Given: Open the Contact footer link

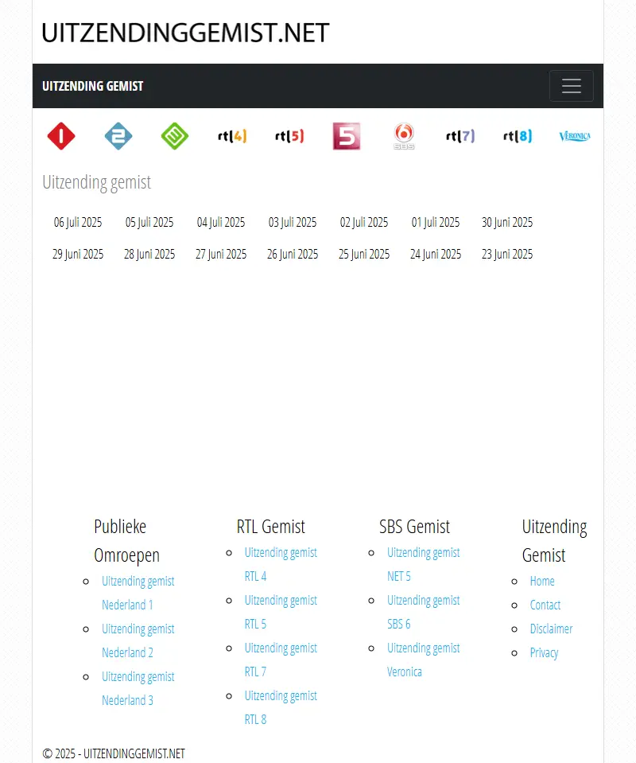Looking at the screenshot, I should (x=545, y=605).
